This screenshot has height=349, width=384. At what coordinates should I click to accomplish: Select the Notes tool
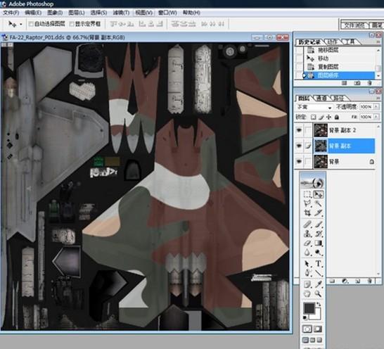coord(307,284)
